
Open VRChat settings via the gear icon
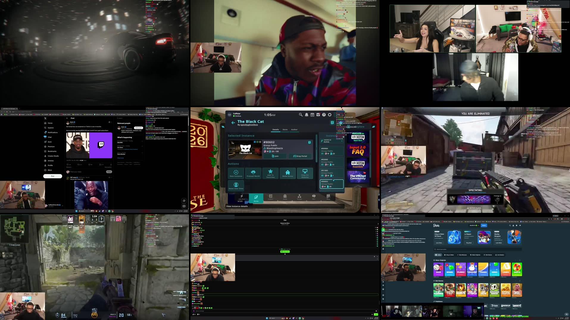(x=329, y=115)
